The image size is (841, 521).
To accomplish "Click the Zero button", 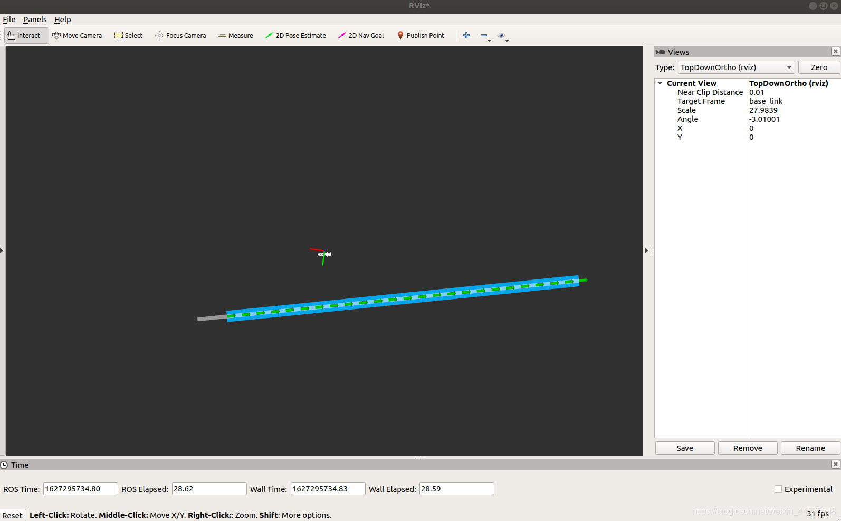I will tap(819, 67).
